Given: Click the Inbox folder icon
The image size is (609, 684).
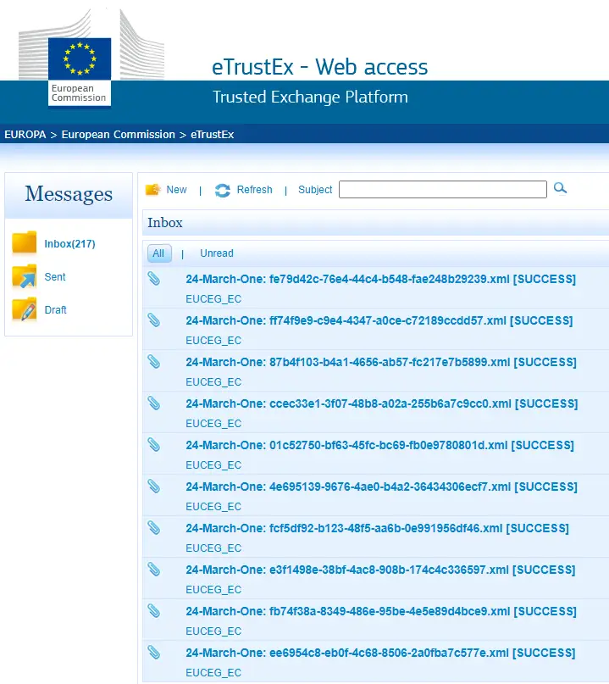Looking at the screenshot, I should [24, 242].
